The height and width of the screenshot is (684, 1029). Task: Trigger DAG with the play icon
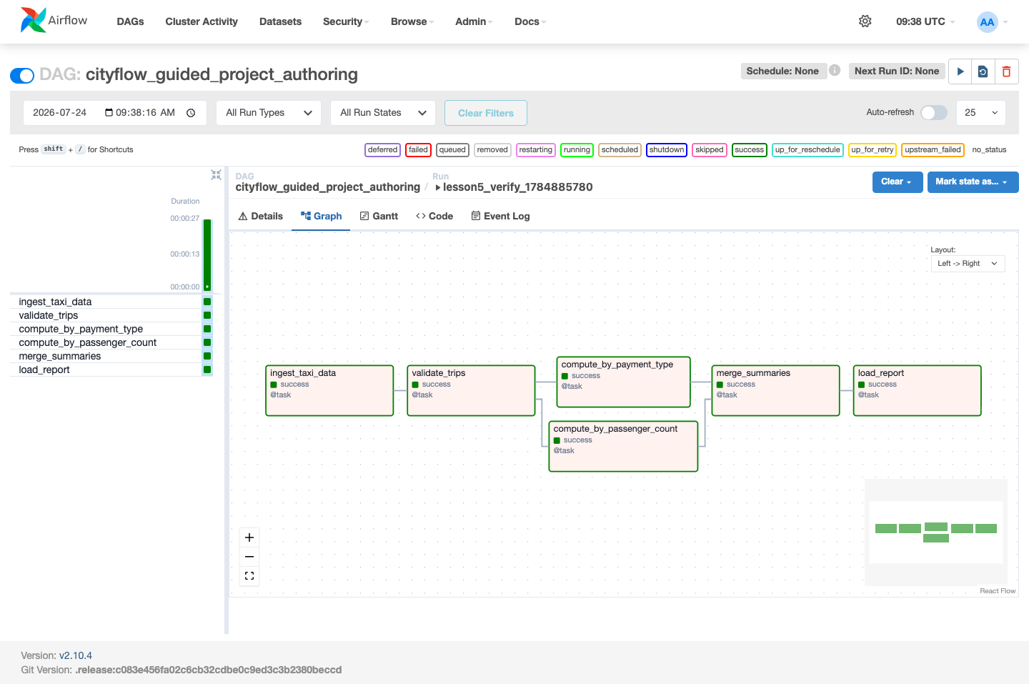(960, 71)
